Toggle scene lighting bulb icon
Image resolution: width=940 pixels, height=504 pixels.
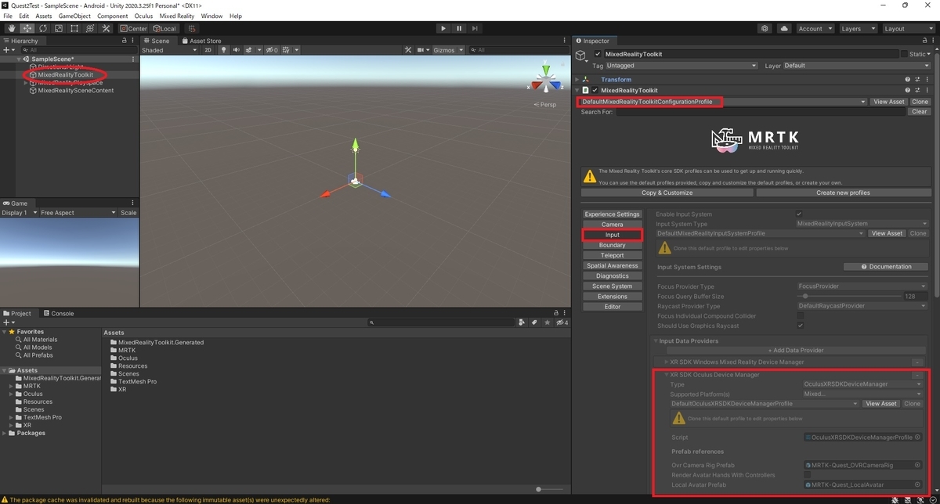[x=223, y=50]
